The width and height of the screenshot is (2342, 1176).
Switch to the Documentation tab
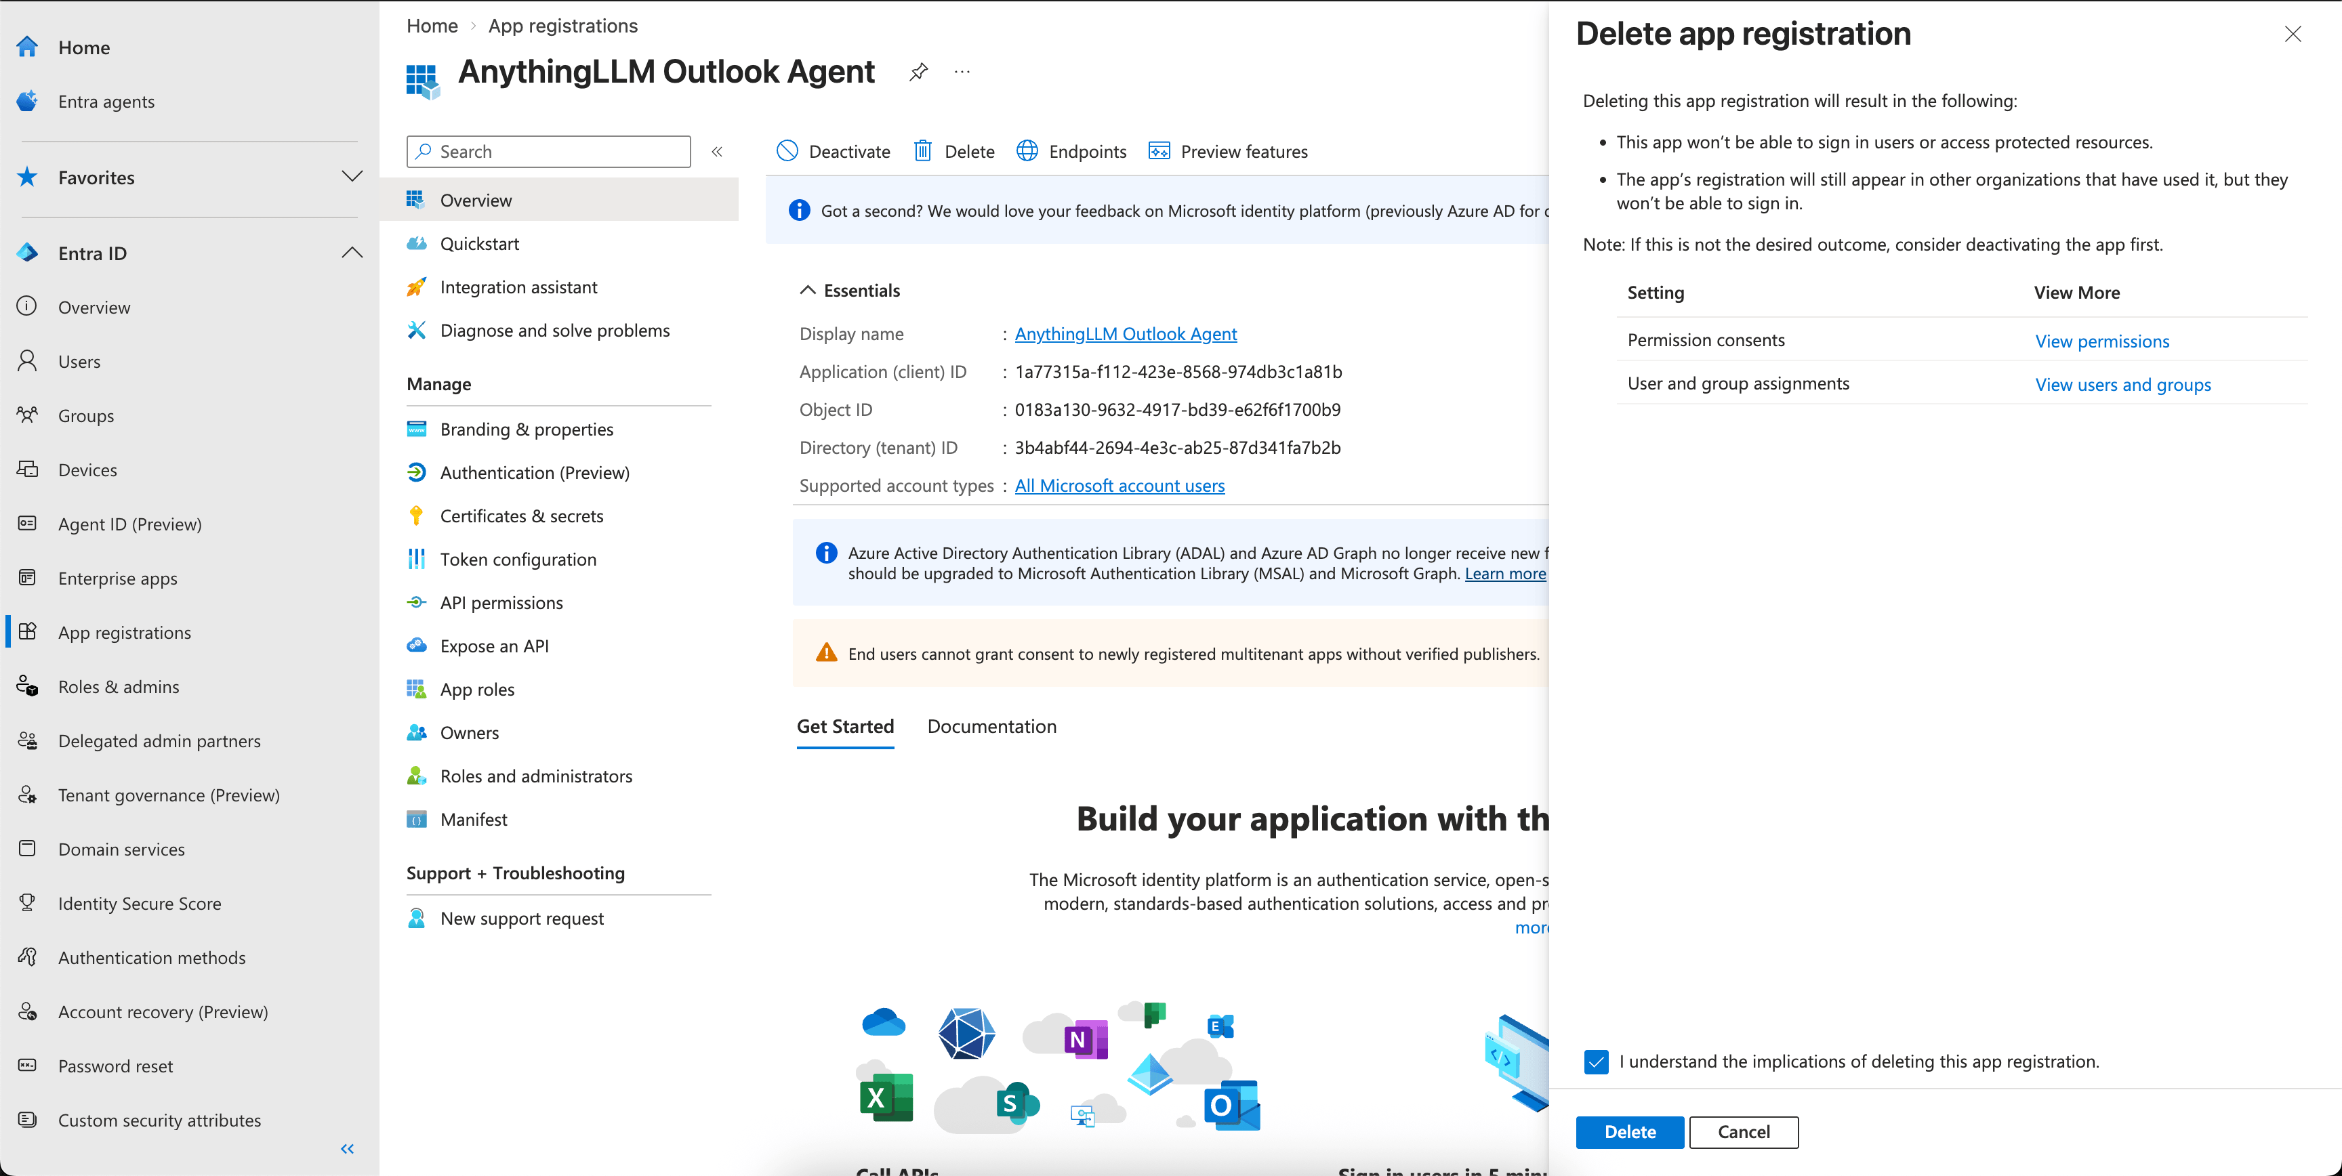pos(991,726)
